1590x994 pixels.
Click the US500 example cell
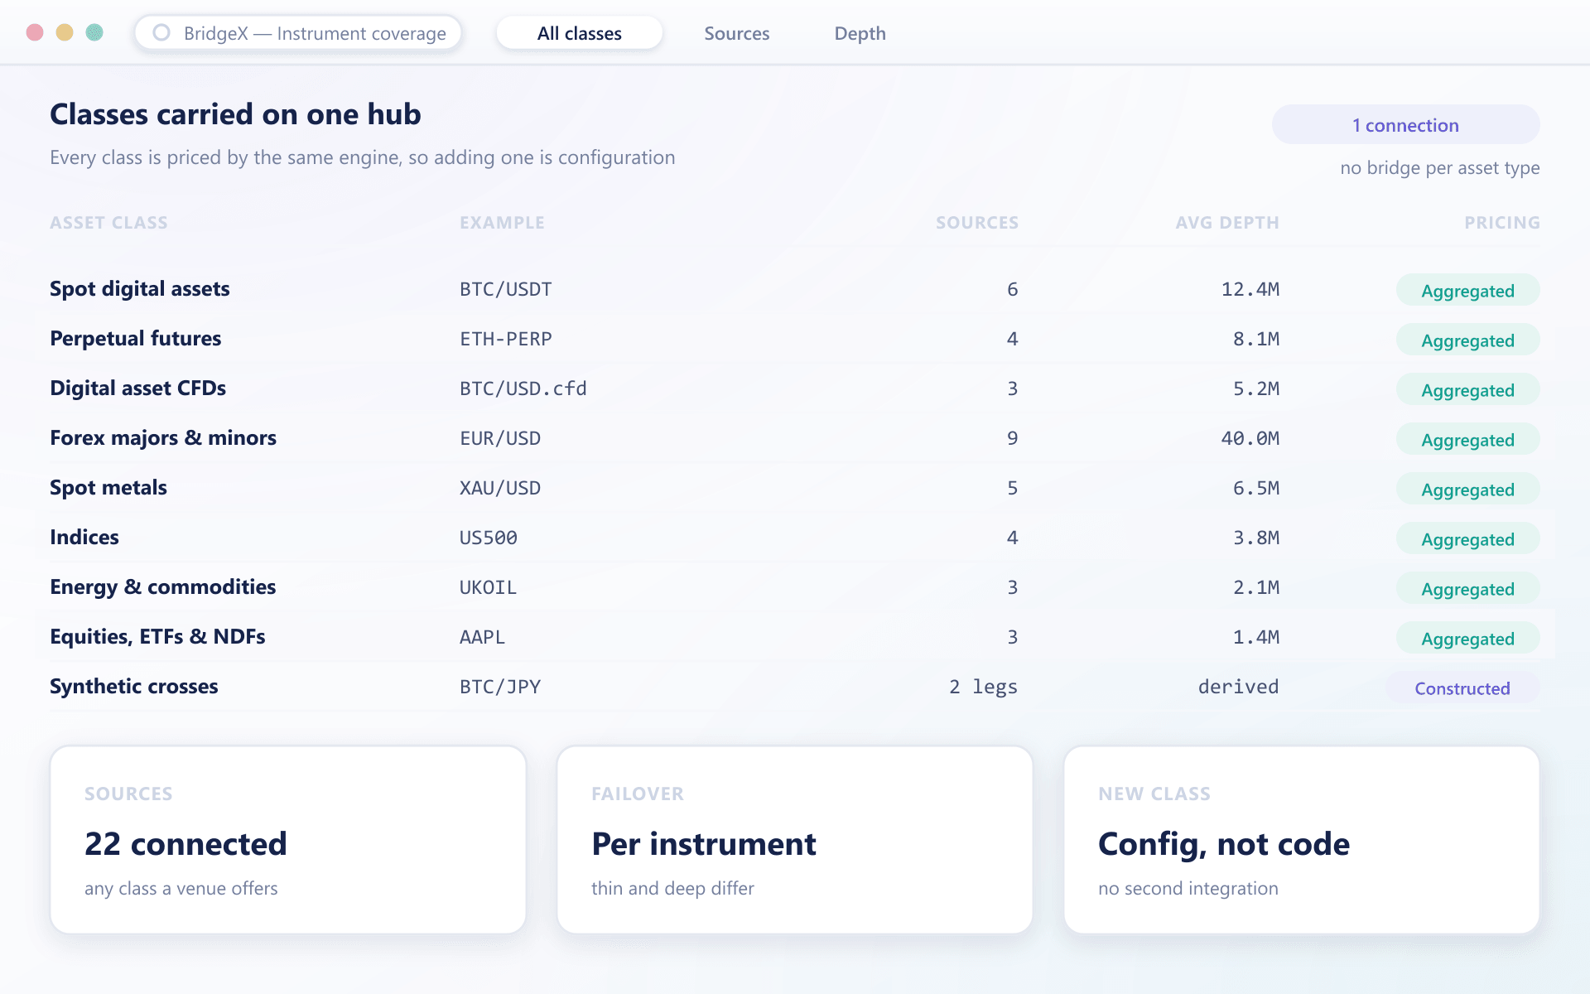click(x=489, y=538)
